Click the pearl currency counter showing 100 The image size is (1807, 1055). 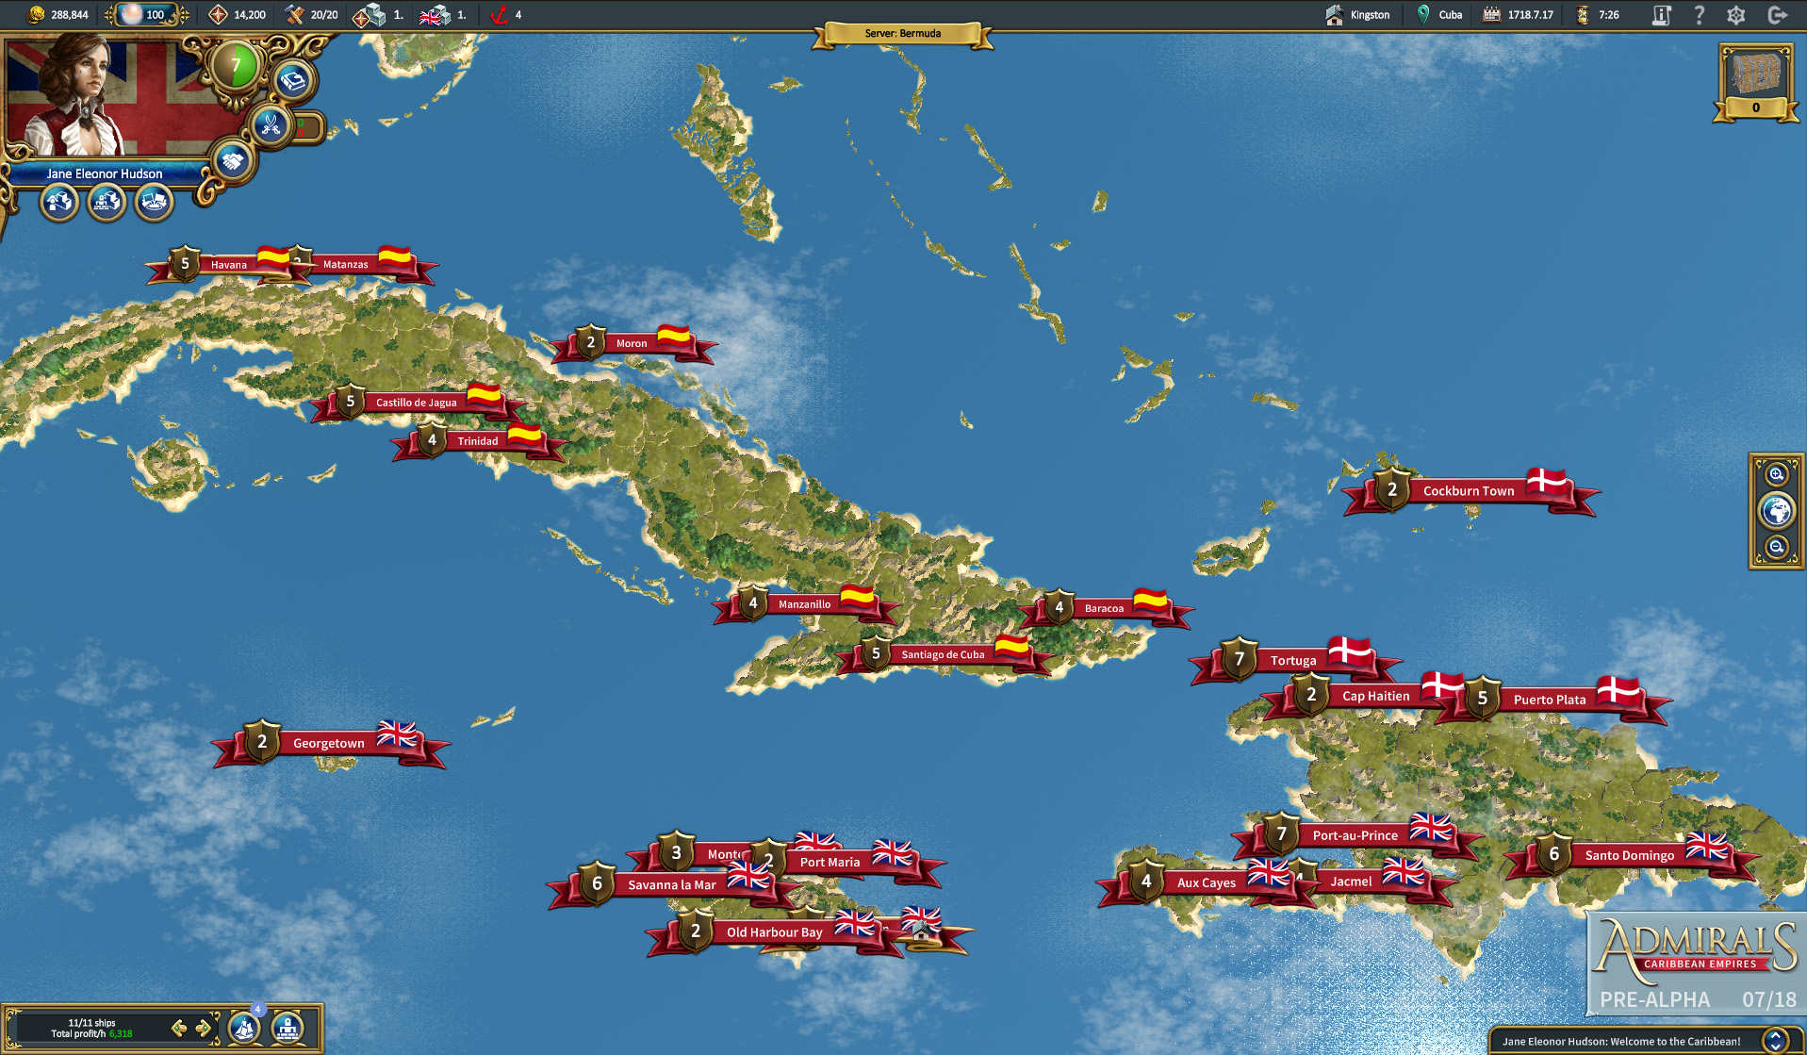click(147, 14)
